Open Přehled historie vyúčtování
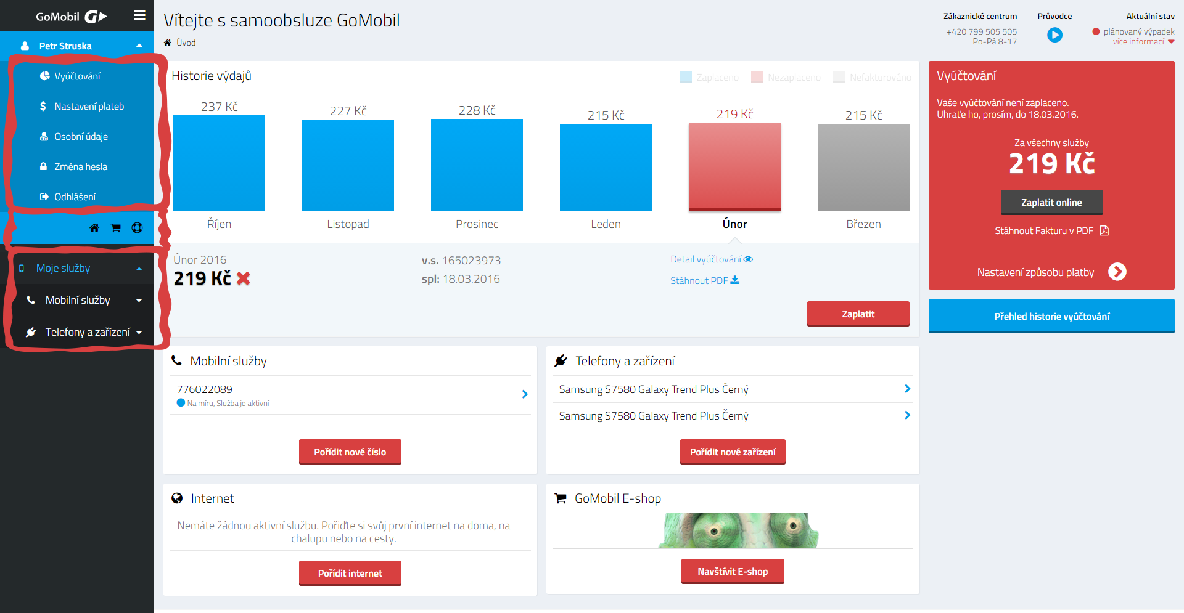1184x613 pixels. [1051, 316]
